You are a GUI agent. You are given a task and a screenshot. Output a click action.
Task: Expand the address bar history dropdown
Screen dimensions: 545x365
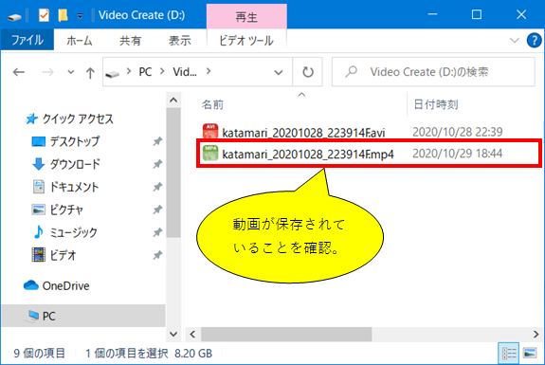pos(278,72)
